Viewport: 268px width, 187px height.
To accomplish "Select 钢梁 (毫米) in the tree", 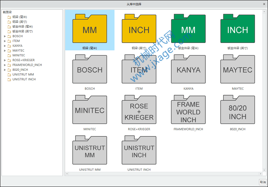I will [x=20, y=17].
